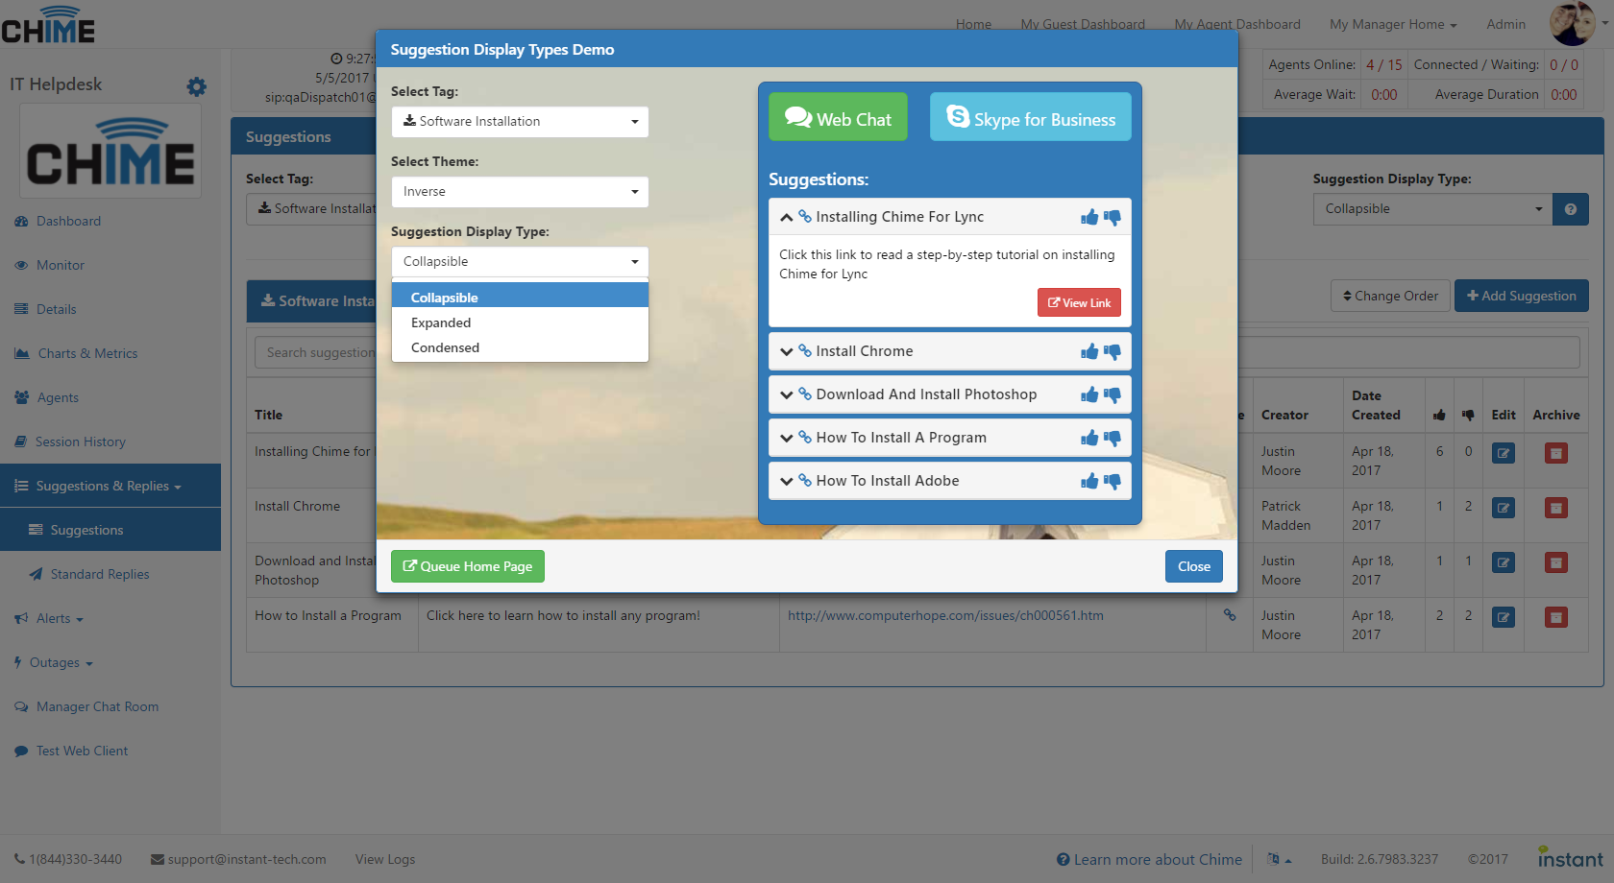Archive the Install Chrome row
This screenshot has width=1614, height=883.
coord(1556,508)
